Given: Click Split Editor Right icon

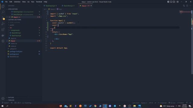Looking at the screenshot, I should tap(187, 6).
